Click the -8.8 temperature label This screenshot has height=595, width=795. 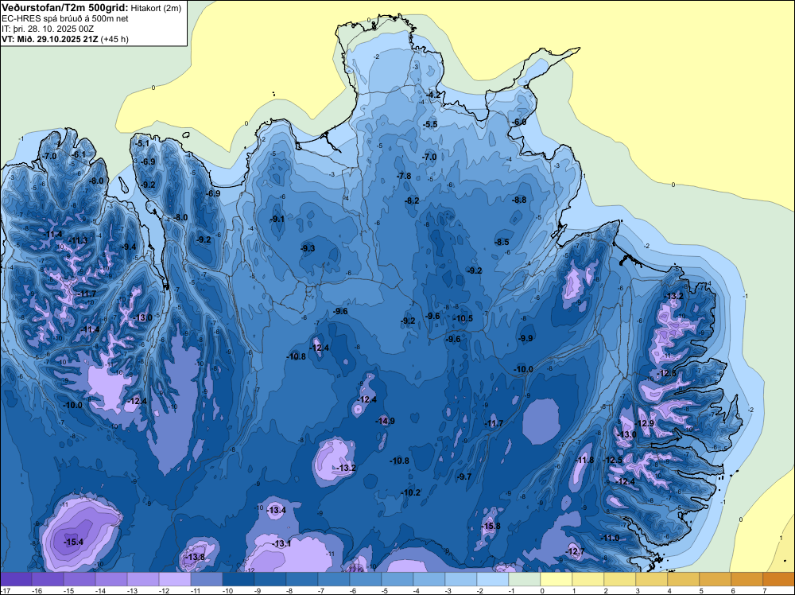[x=520, y=200]
